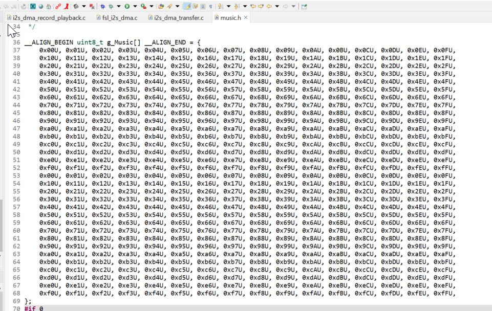The width and height of the screenshot is (492, 311).
Task: Open the Back history dropdown arrow
Action: pos(277,6)
